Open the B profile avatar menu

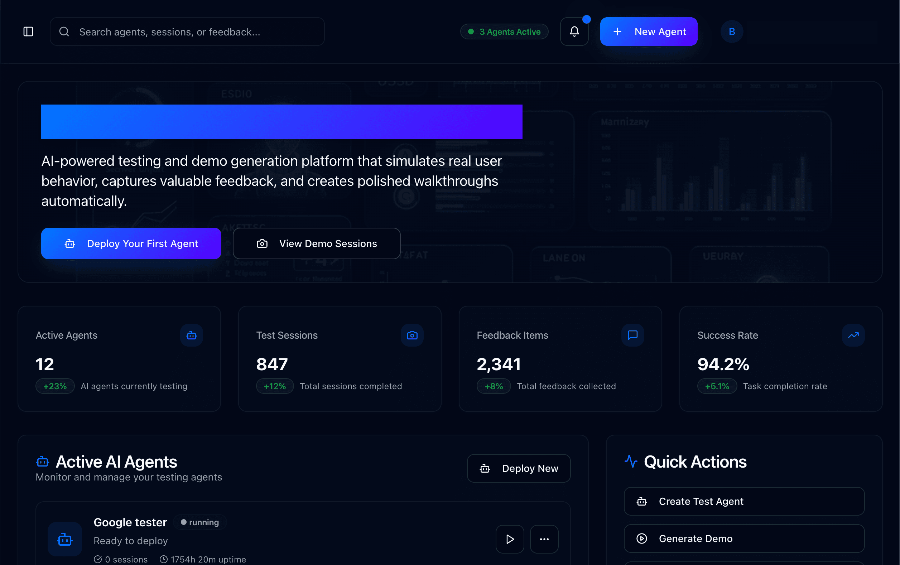(731, 32)
